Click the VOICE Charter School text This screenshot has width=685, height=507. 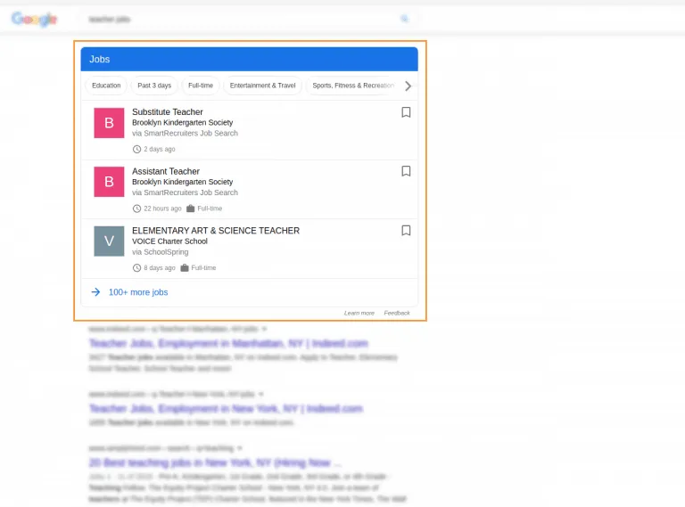point(169,241)
